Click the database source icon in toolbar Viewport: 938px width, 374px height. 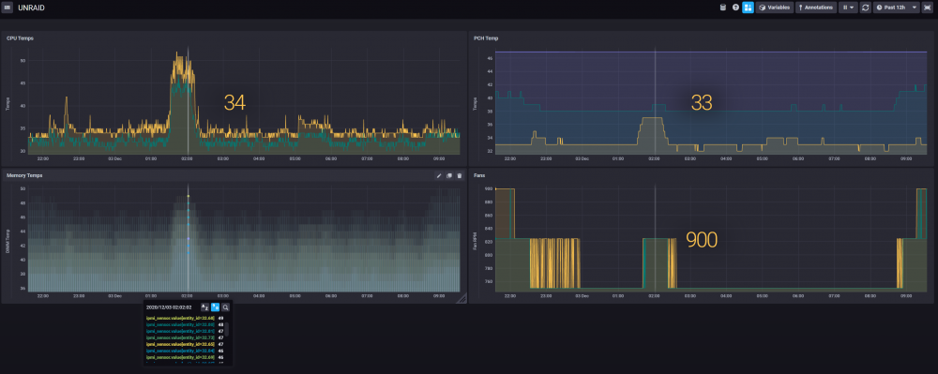(x=722, y=7)
